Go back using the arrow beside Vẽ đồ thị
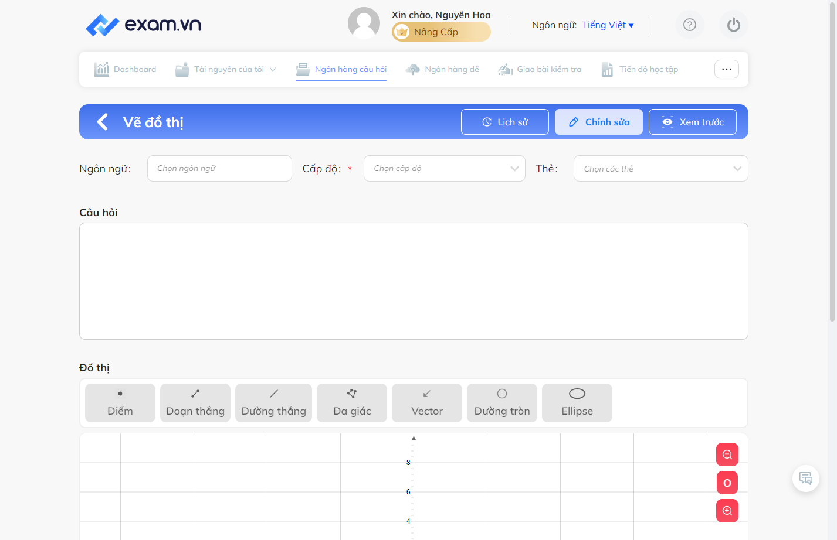The image size is (837, 540). pos(103,122)
